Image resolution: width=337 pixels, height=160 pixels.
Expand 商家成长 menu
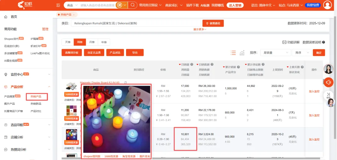click(174, 5)
